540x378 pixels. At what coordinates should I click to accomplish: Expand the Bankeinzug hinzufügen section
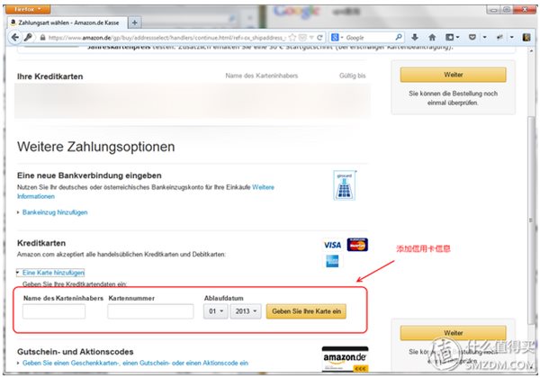coord(55,212)
